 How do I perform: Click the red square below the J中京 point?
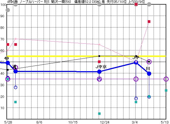99,62
